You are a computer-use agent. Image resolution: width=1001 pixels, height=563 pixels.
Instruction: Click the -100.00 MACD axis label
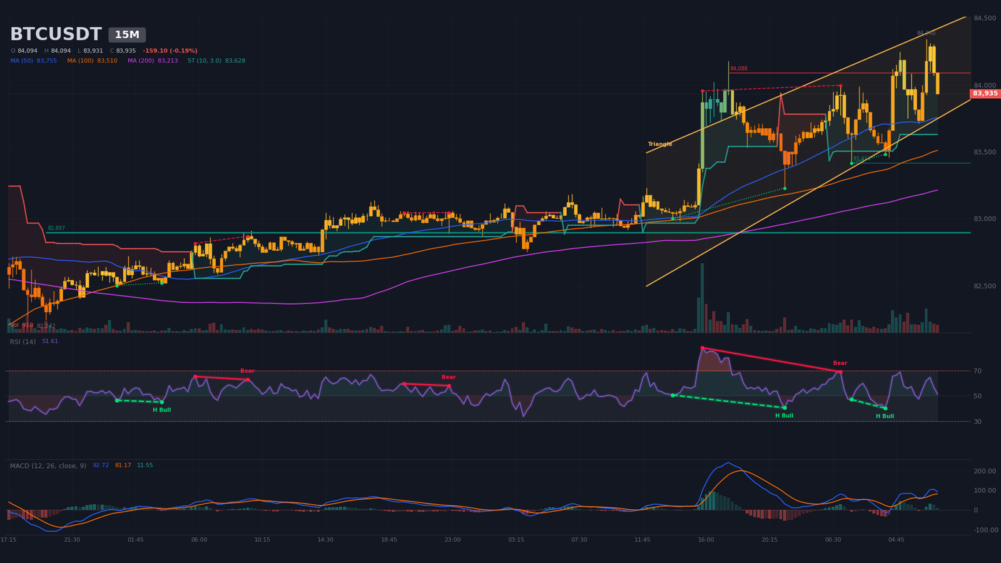985,530
